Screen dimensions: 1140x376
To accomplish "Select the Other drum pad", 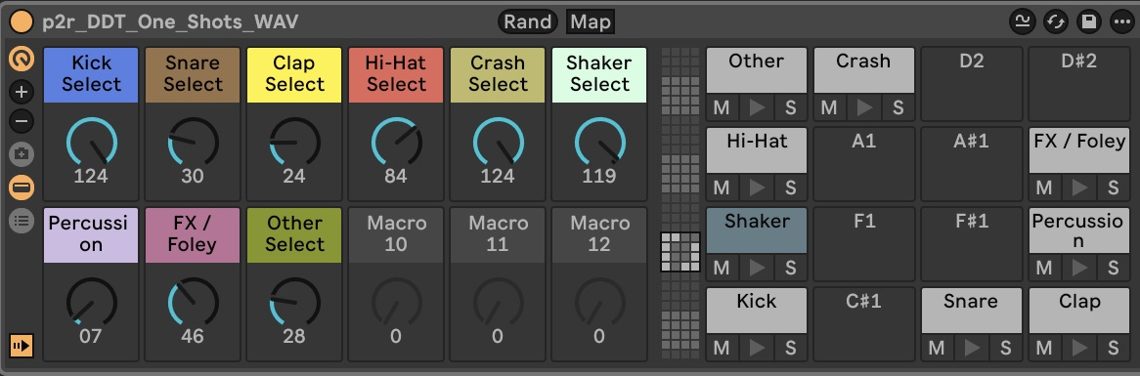I will coord(756,69).
